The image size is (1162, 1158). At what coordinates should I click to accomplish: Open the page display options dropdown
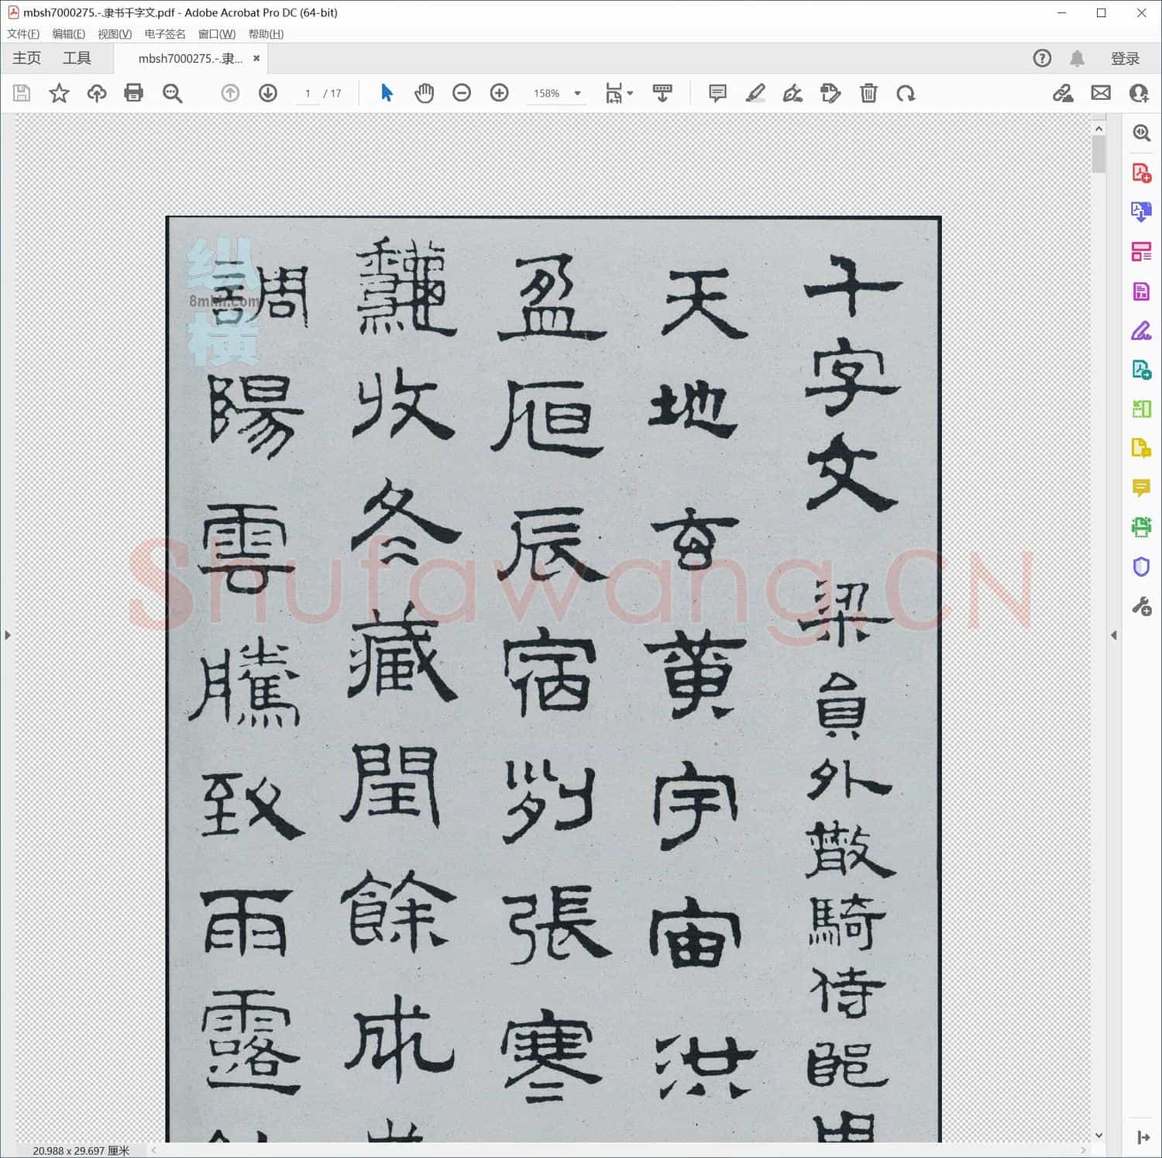(x=663, y=93)
